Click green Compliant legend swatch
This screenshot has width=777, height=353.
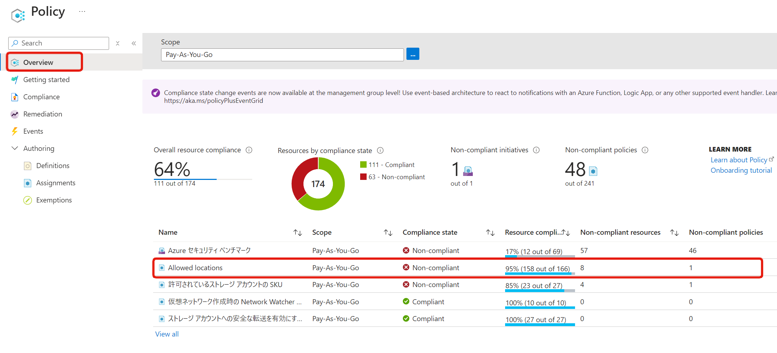click(363, 164)
